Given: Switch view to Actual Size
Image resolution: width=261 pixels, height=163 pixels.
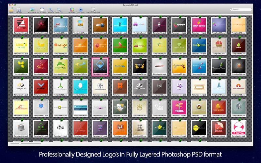Looking at the screenshot, I should coord(32,10).
